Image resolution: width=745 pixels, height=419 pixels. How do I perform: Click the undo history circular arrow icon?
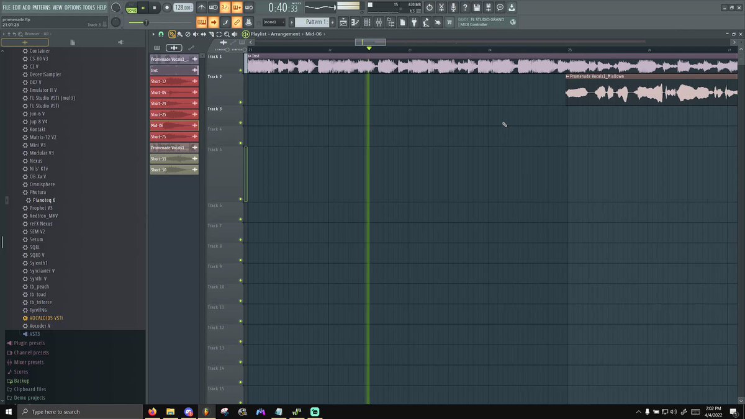[429, 7]
